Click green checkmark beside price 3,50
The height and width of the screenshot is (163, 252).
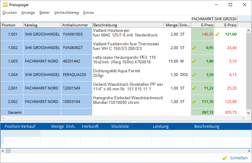pos(194,75)
